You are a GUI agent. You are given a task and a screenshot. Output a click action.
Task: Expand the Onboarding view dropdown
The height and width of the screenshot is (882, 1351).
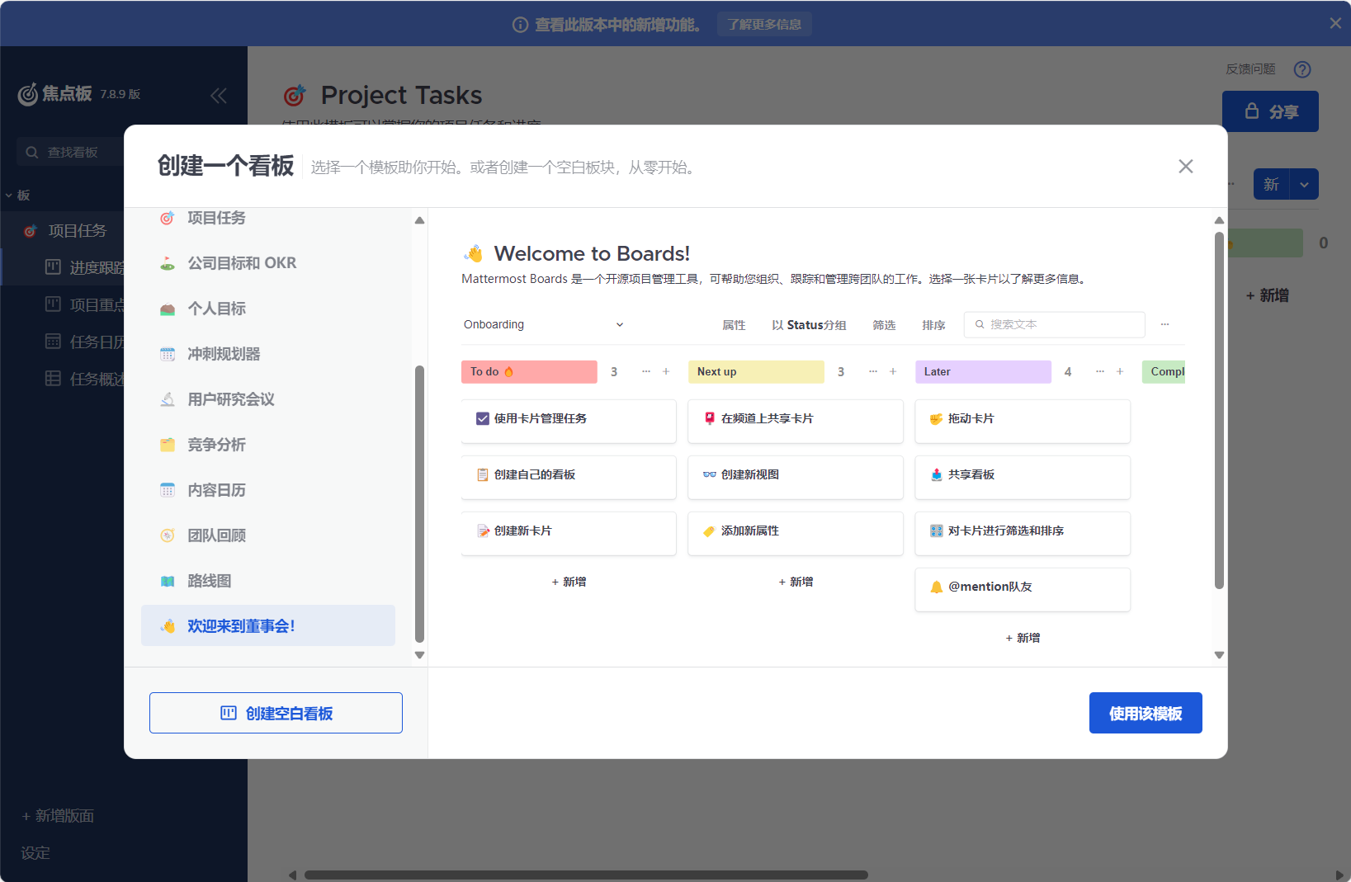coord(620,325)
